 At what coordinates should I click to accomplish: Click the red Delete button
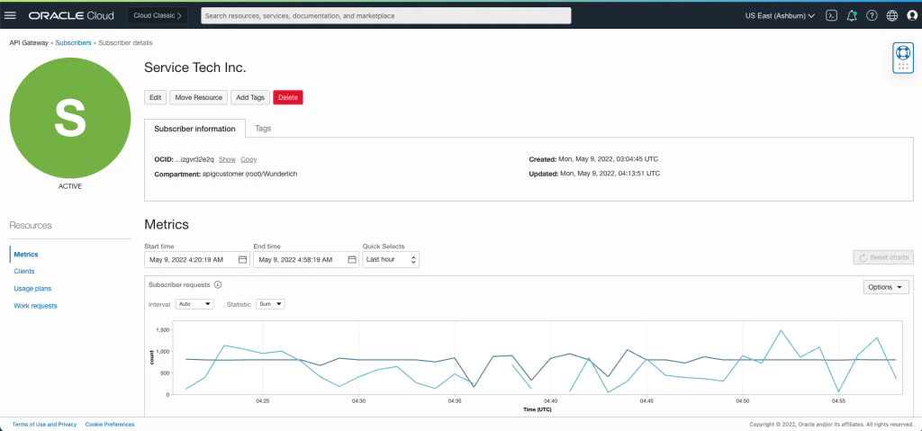coord(288,97)
